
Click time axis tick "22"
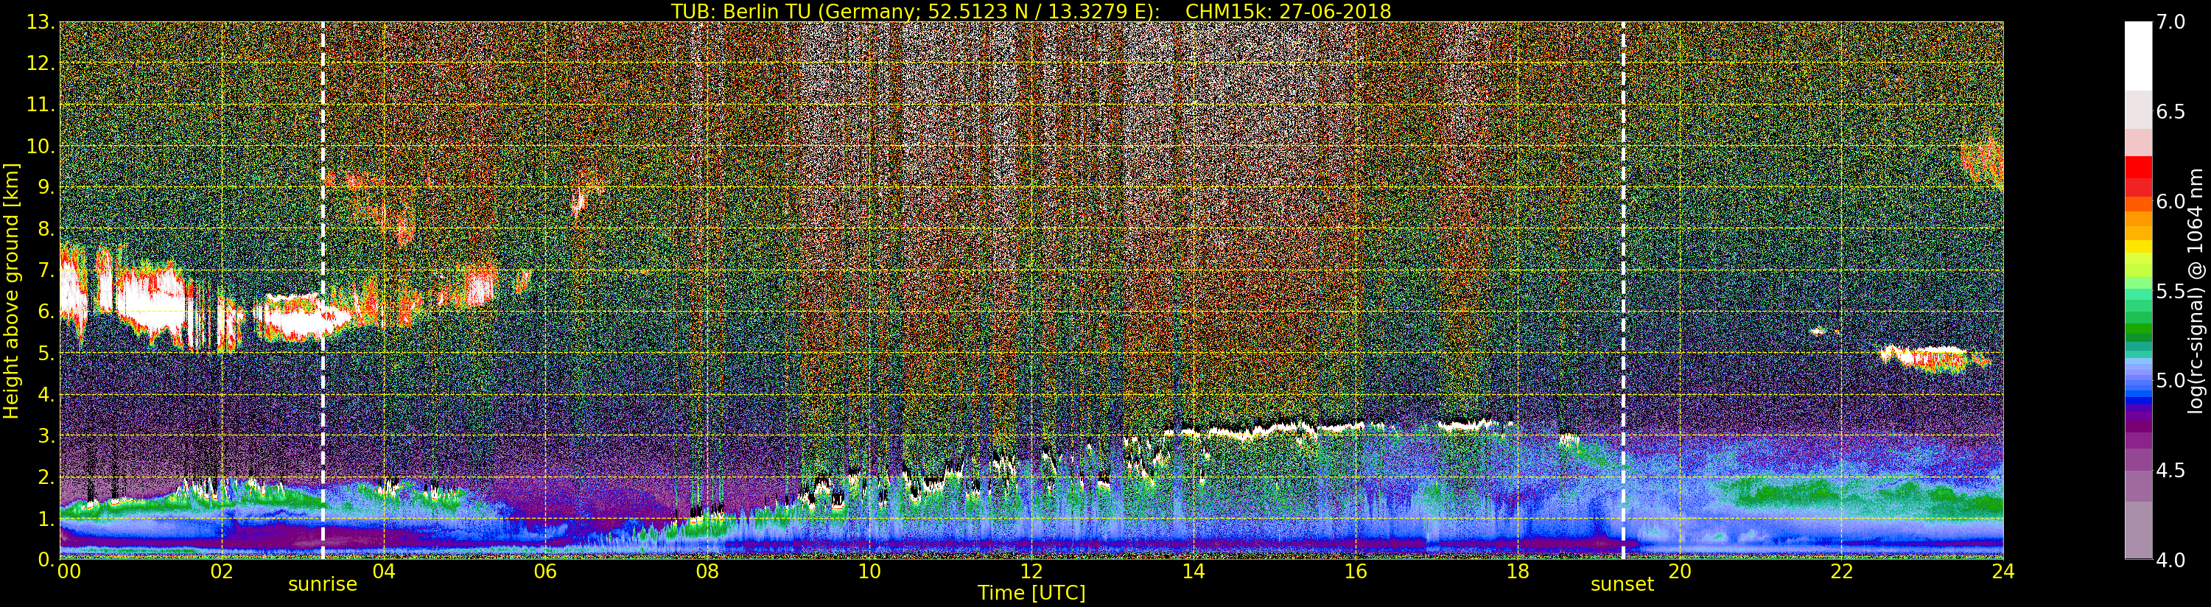coord(1841,572)
